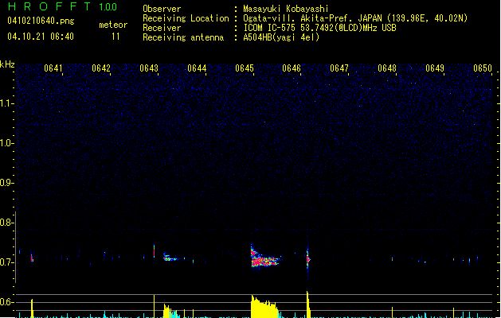501x318 pixels.
Task: Click the meteor count label
Action: (x=113, y=25)
